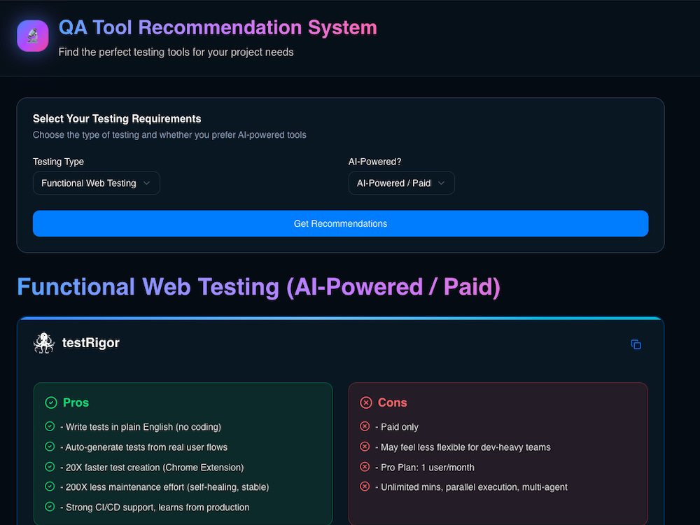The image size is (700, 525).
Task: Click 'Functional Web Testing (AI-Powered / Paid)' heading
Action: coord(259,286)
